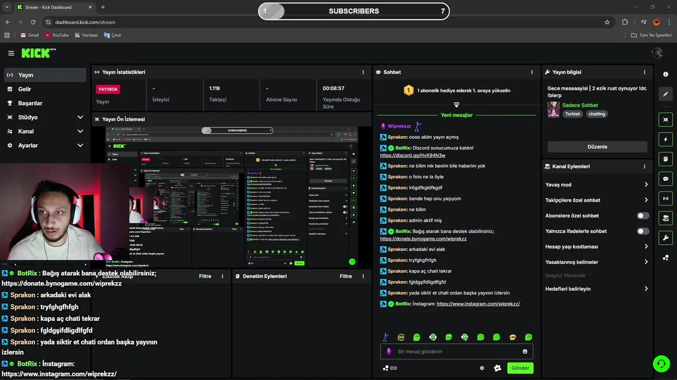Open the YouTube bookmark

[x=57, y=35]
